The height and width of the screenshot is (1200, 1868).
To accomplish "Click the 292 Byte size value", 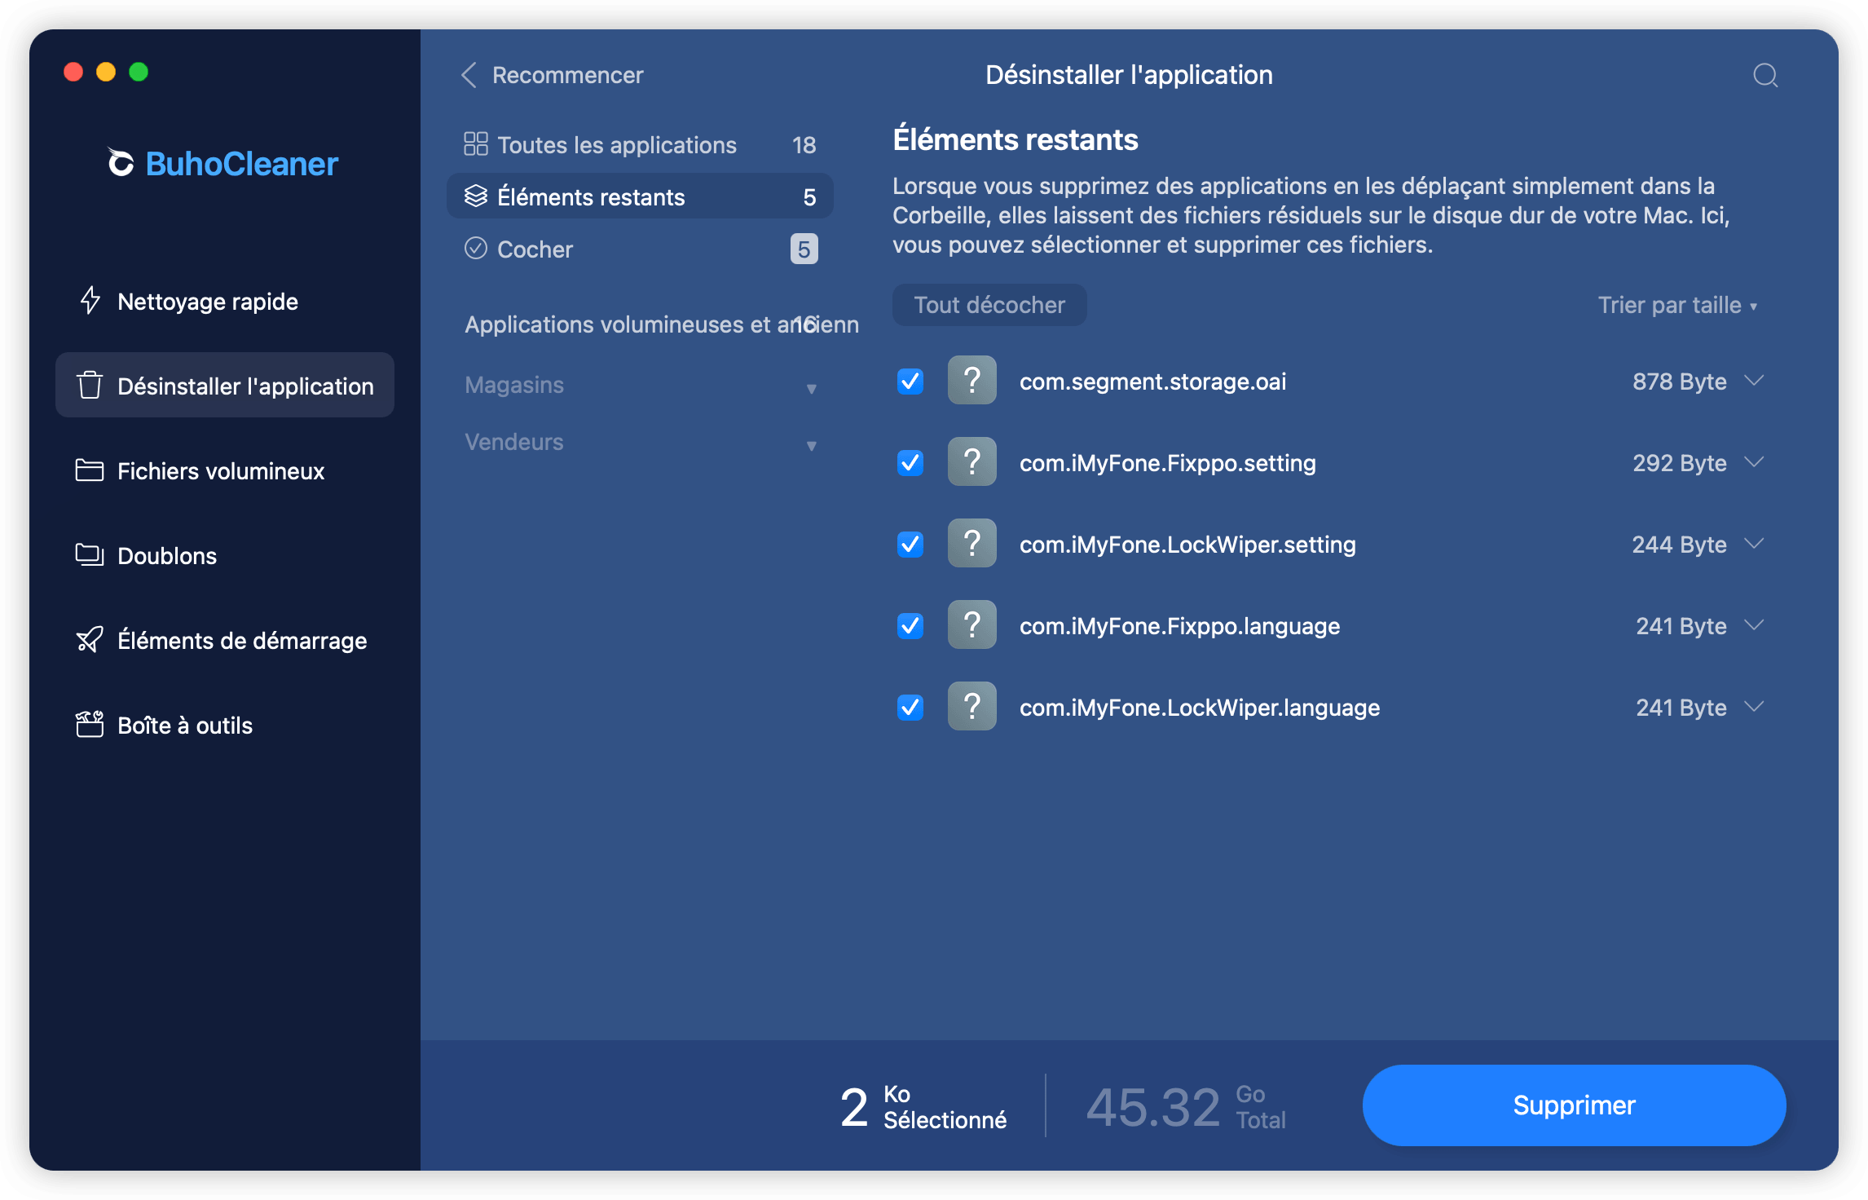I will point(1679,462).
